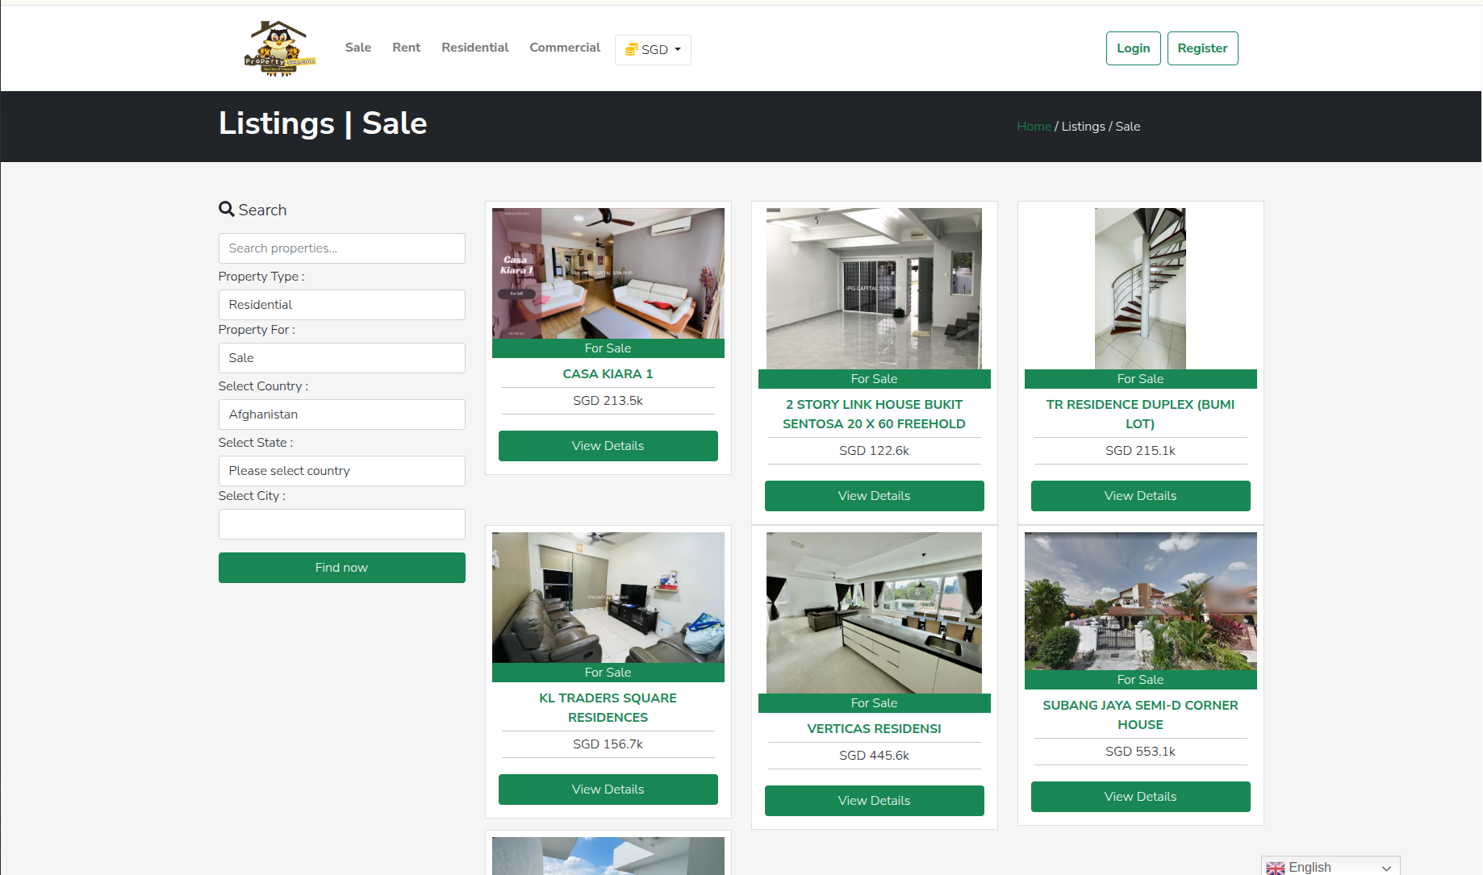This screenshot has width=1483, height=875.
Task: Click the Find now button
Action: pos(341,568)
